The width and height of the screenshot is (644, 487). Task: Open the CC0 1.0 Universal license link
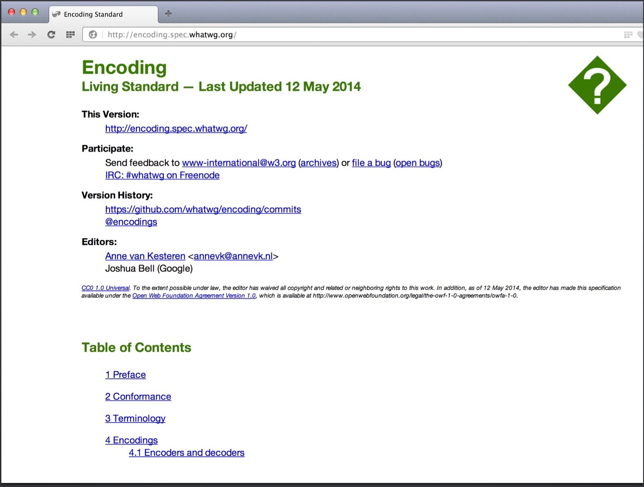tap(105, 288)
